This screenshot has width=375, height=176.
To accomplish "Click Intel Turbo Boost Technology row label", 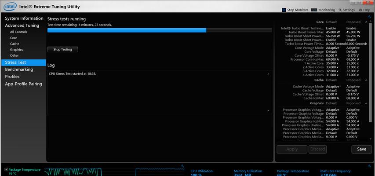I will 302,28.
